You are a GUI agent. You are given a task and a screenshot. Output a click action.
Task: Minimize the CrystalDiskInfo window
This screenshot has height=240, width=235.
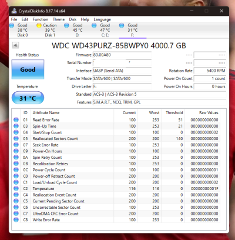(x=192, y=11)
